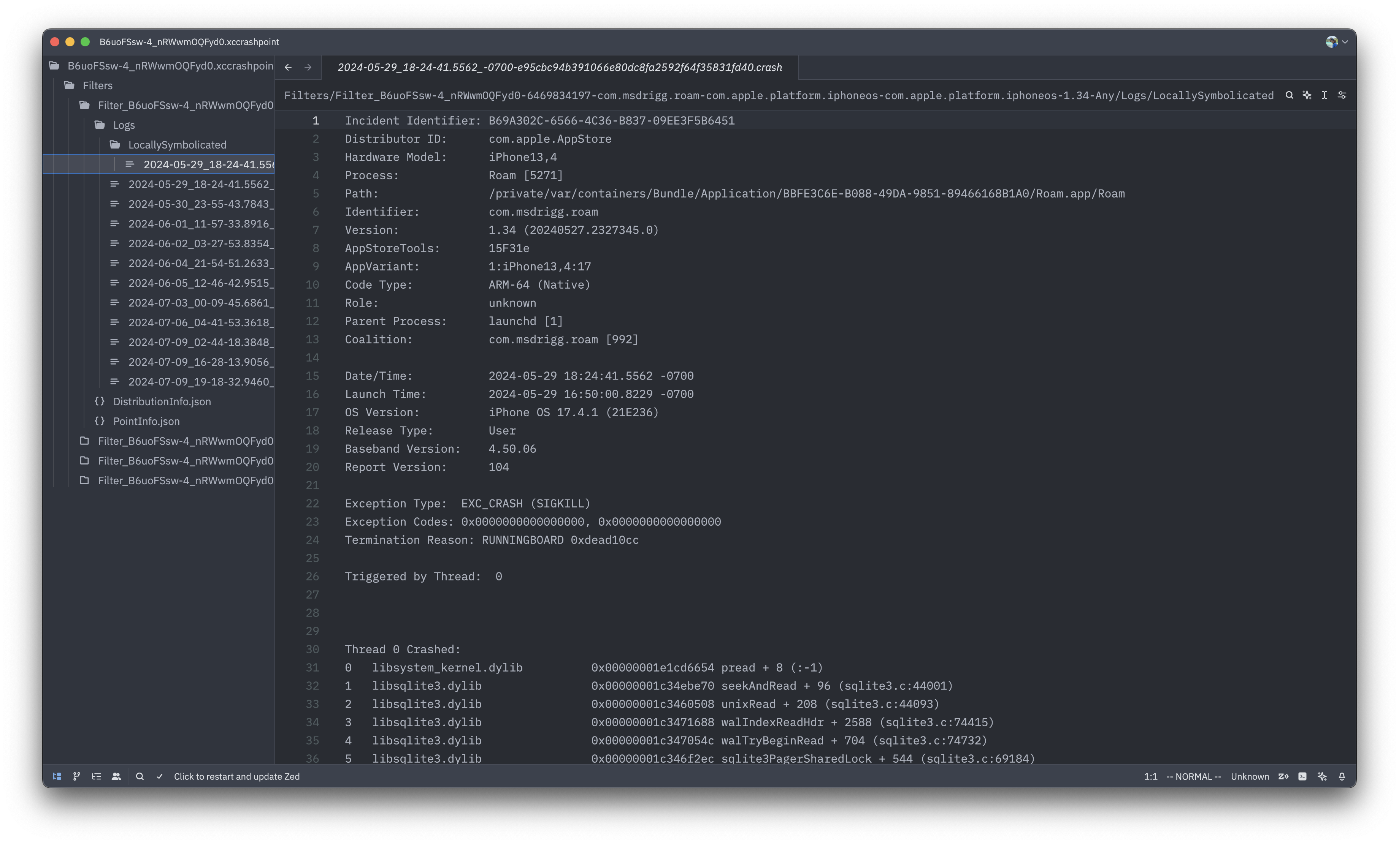Open the collaboration panel icon
The width and height of the screenshot is (1399, 844).
[x=116, y=776]
